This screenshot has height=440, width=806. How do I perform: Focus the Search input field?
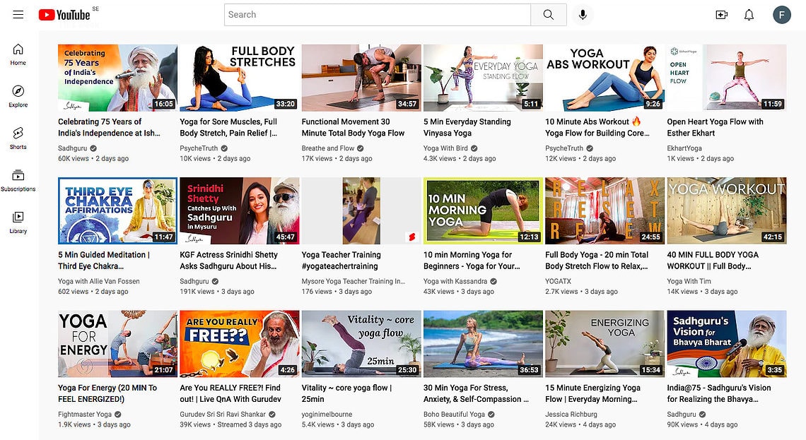click(378, 15)
